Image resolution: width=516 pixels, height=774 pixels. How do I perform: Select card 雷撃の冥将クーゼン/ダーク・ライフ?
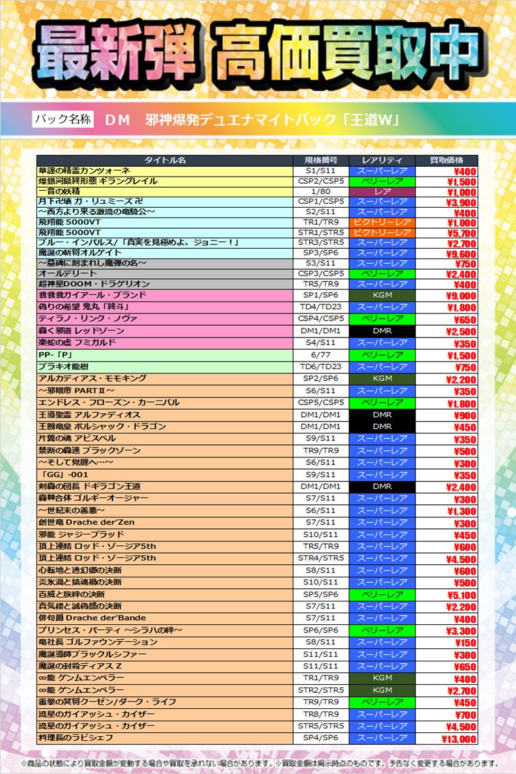[107, 702]
